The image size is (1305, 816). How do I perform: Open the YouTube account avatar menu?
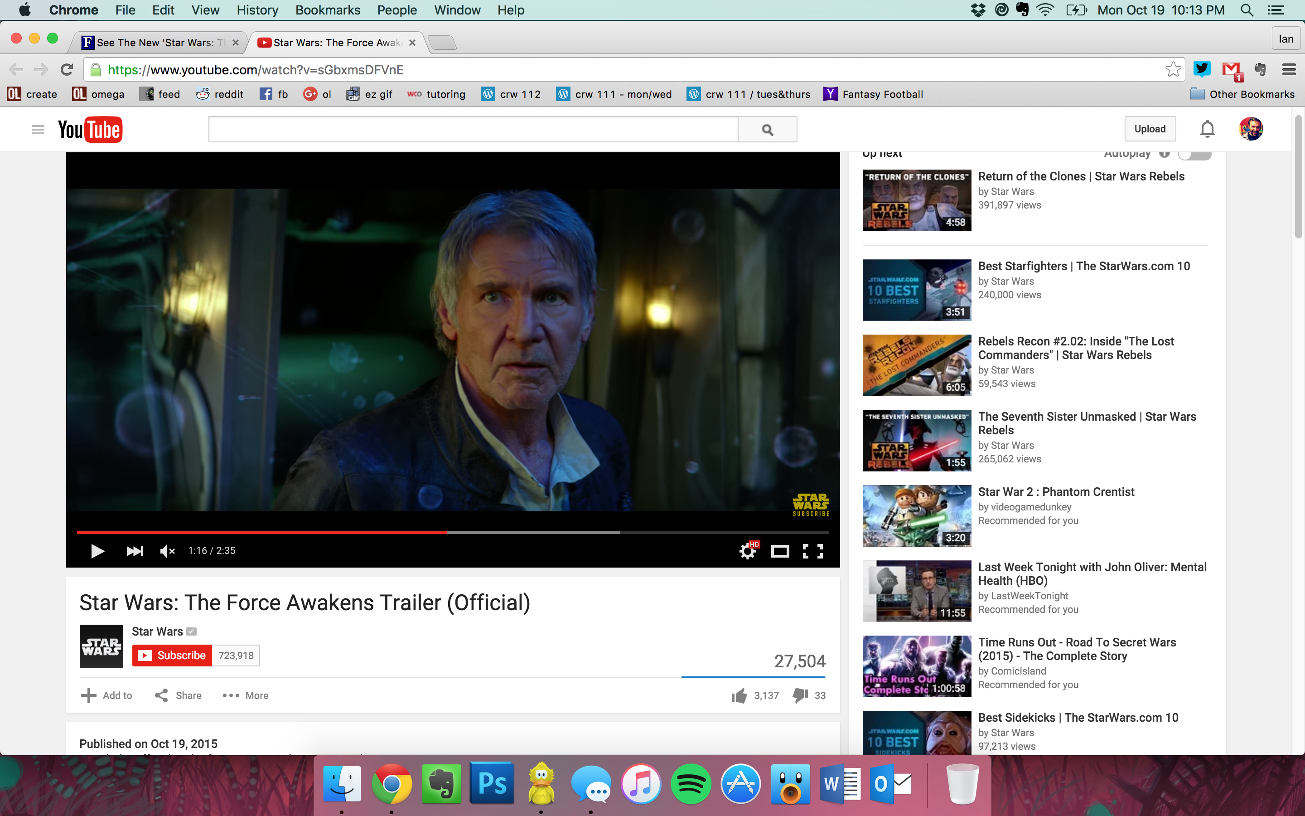[1251, 129]
